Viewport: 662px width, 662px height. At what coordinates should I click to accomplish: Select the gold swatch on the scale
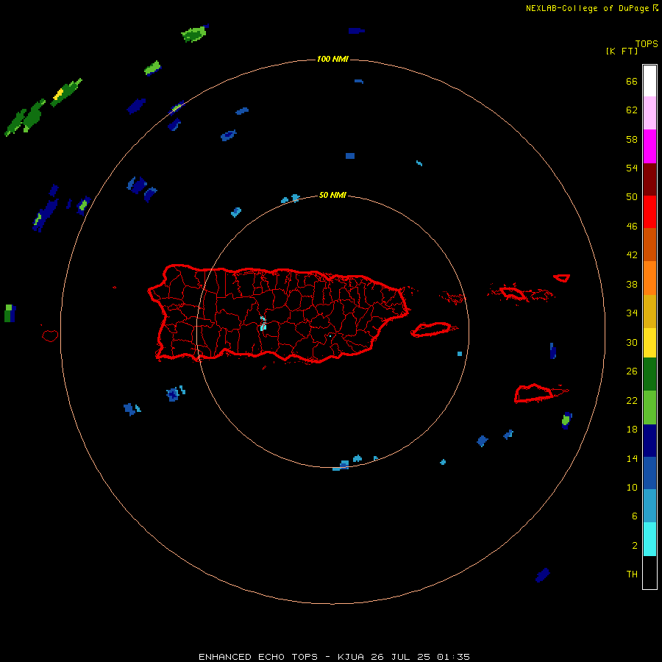tap(649, 311)
